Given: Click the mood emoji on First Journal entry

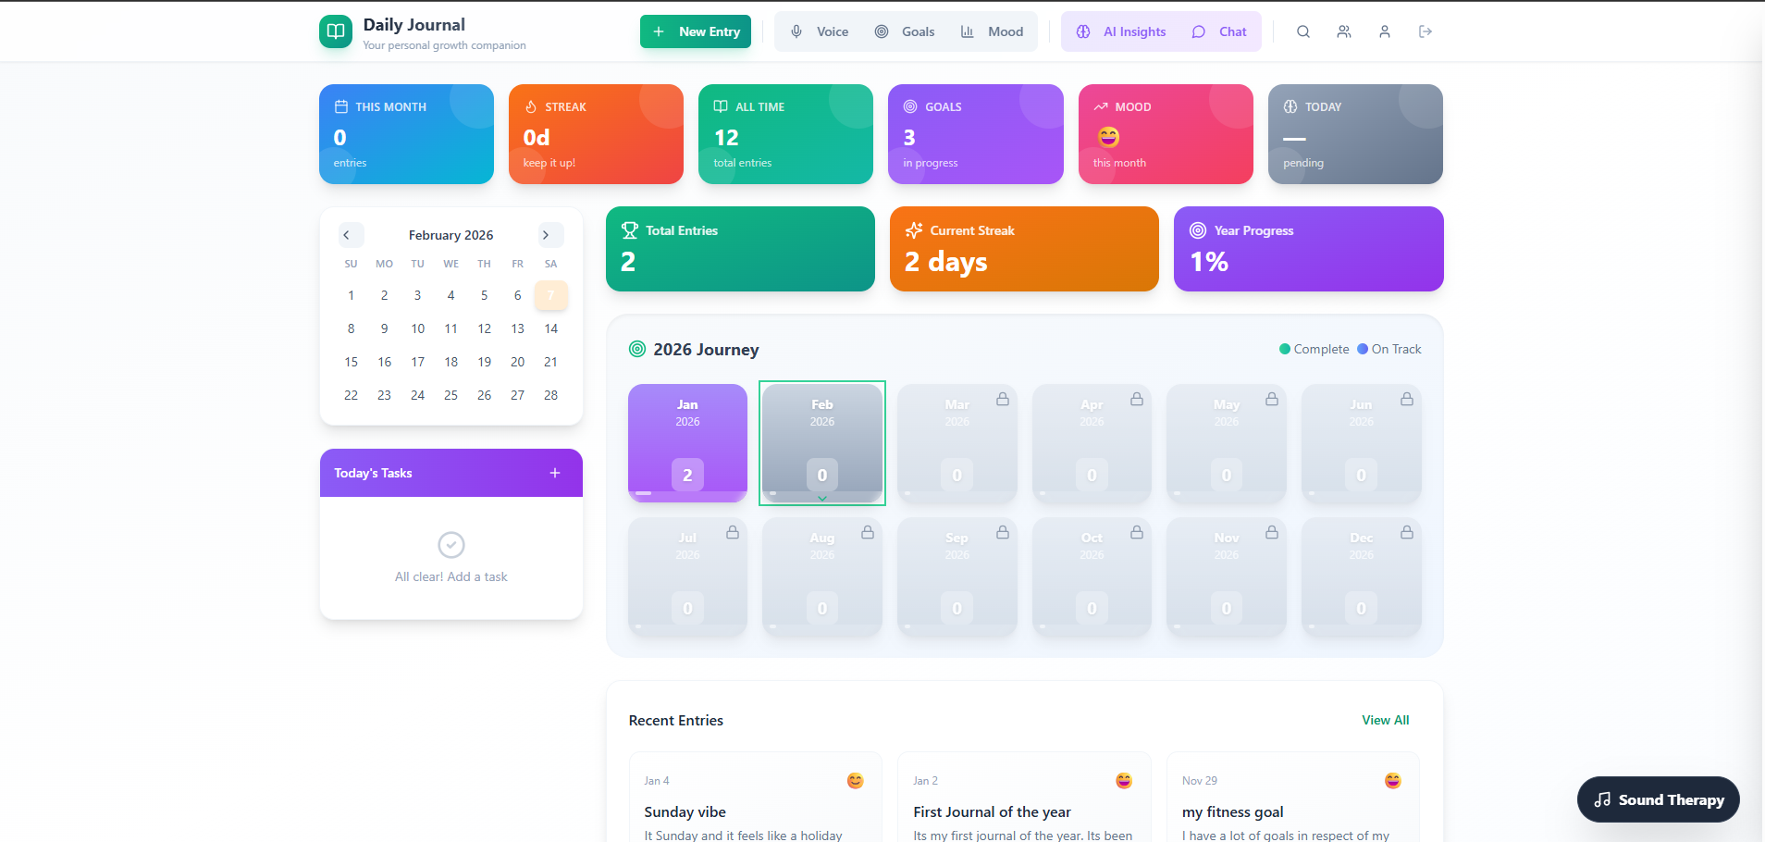Looking at the screenshot, I should click(1124, 781).
